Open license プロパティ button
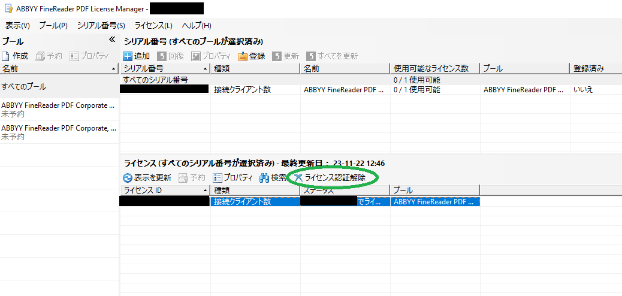Viewport: 622px width, 296px height. 233,178
